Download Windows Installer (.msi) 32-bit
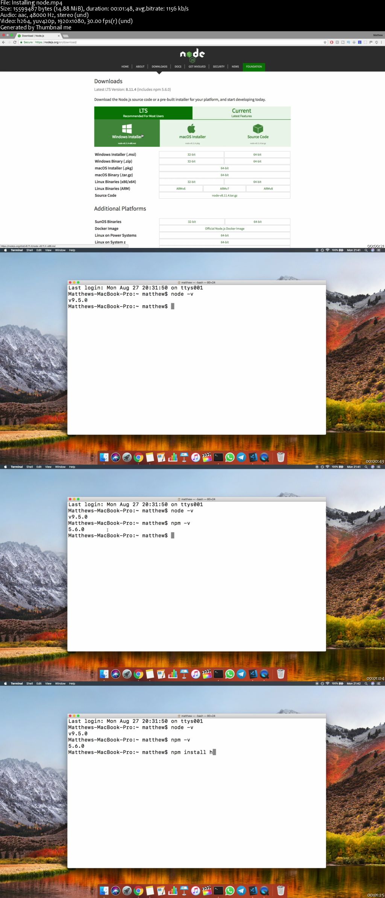385x898 pixels. 191,155
